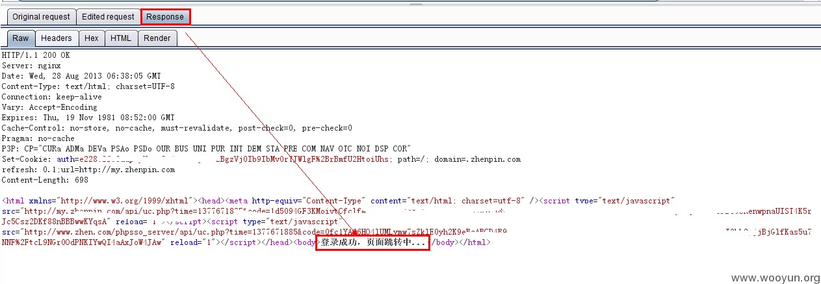Click the Cache-Control header line
The width and height of the screenshot is (821, 284).
177,128
